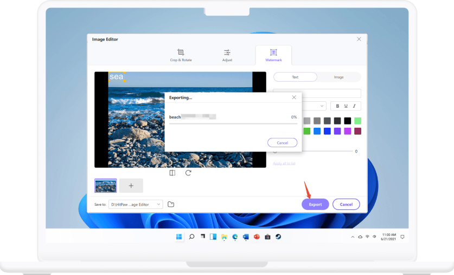Pick the medium gray color swatch
This screenshot has width=454, height=275.
tap(317, 121)
